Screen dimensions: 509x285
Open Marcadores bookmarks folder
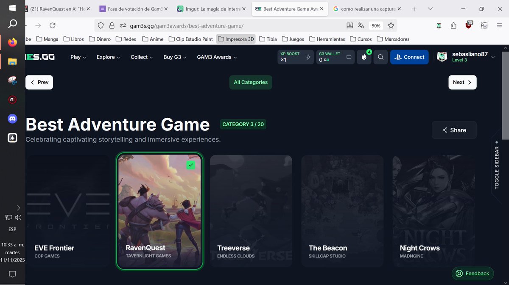click(x=393, y=39)
